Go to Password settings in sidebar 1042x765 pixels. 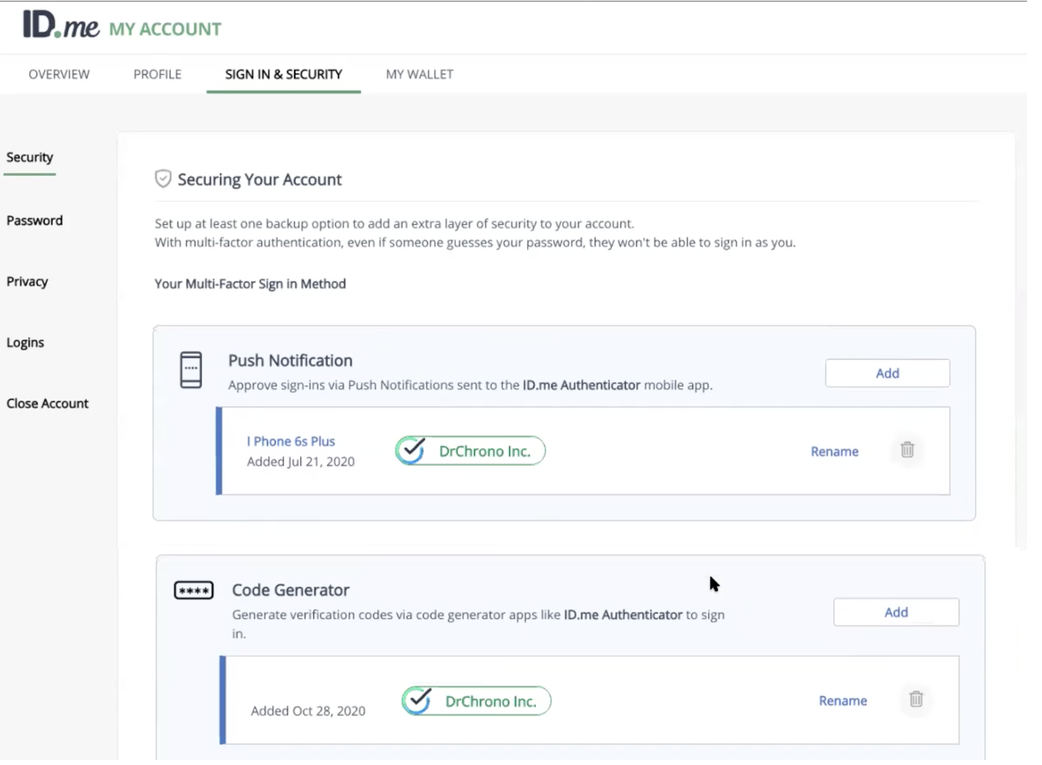click(34, 220)
